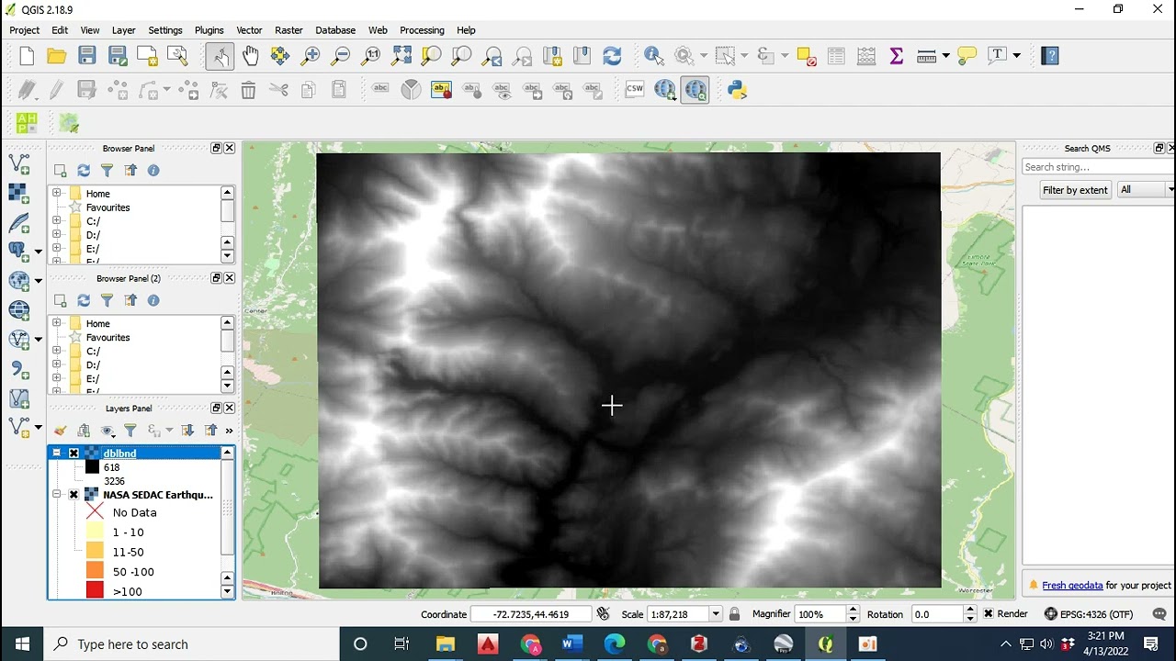
Task: Click the >100 red legend swatch
Action: (95, 591)
